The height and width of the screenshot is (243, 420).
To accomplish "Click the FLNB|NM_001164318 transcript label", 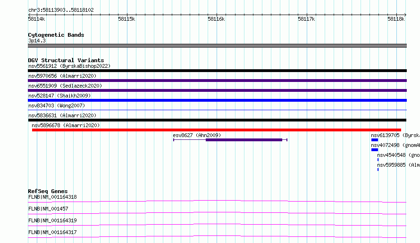I will tap(52, 197).
